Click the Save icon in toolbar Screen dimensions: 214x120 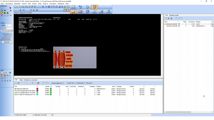click(23, 7)
